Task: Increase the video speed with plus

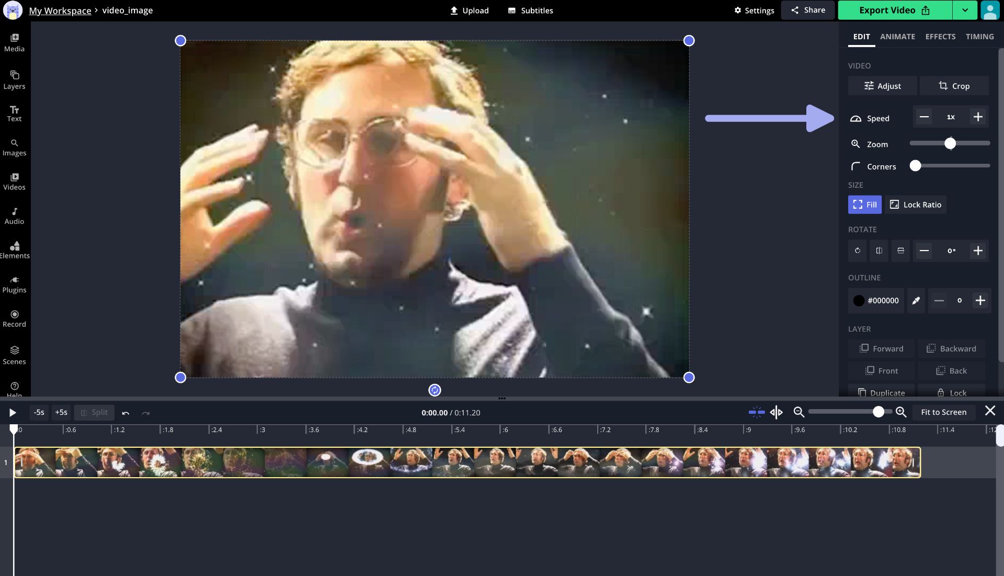Action: point(977,117)
